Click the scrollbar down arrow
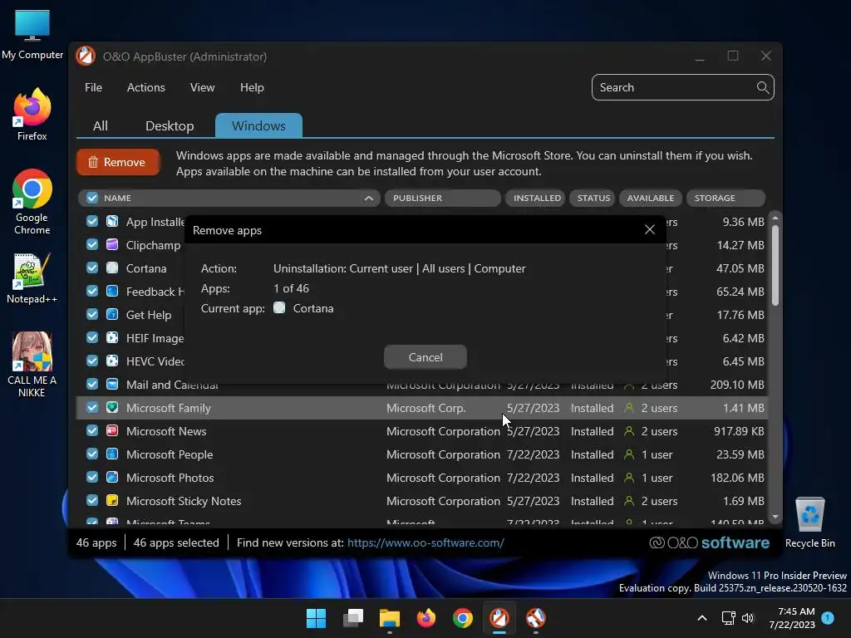This screenshot has width=851, height=638. click(775, 517)
